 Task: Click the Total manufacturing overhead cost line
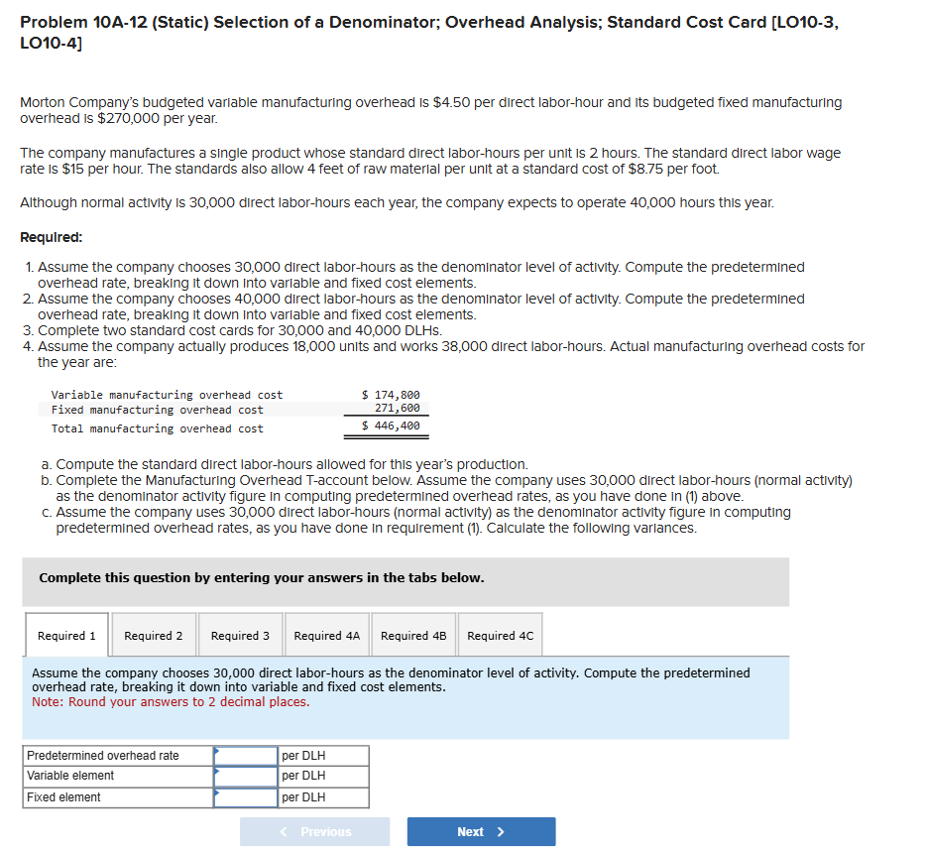[159, 425]
